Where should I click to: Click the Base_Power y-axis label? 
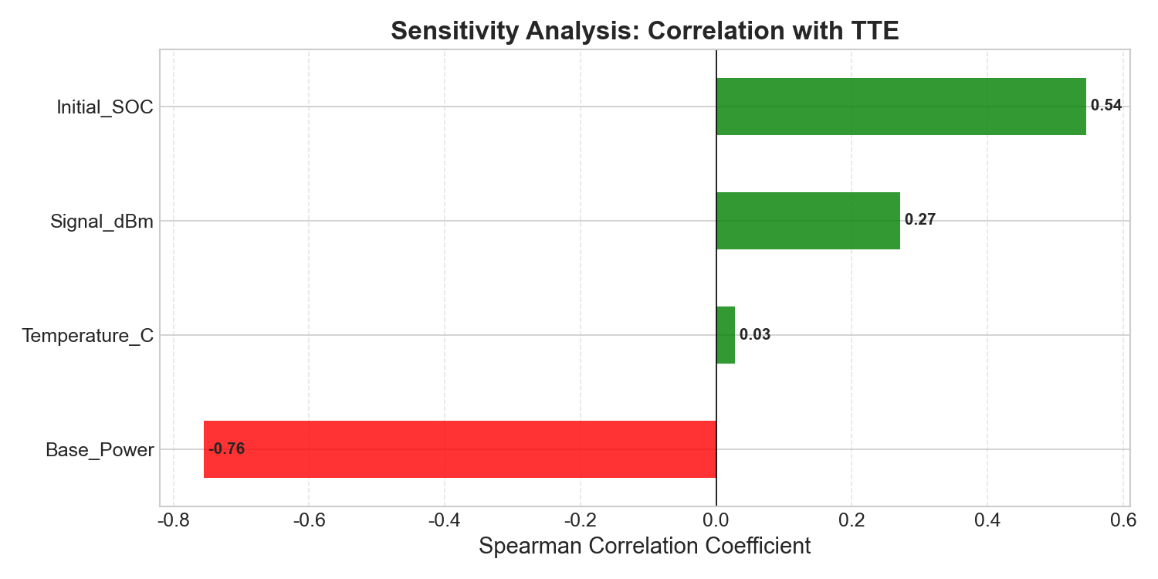[100, 450]
